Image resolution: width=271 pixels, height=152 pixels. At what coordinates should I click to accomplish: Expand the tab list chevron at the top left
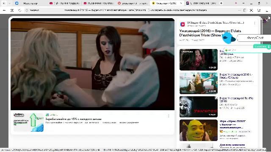pos(9,3)
